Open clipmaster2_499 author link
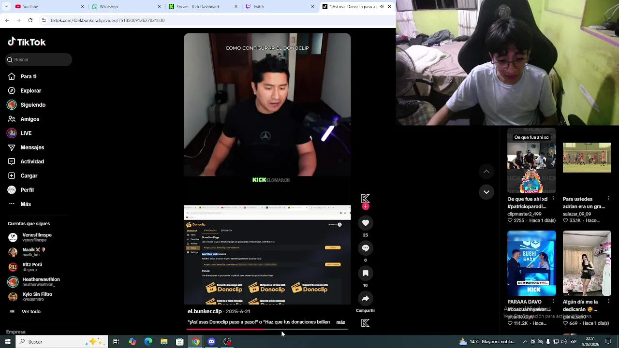The height and width of the screenshot is (348, 619). (524, 214)
